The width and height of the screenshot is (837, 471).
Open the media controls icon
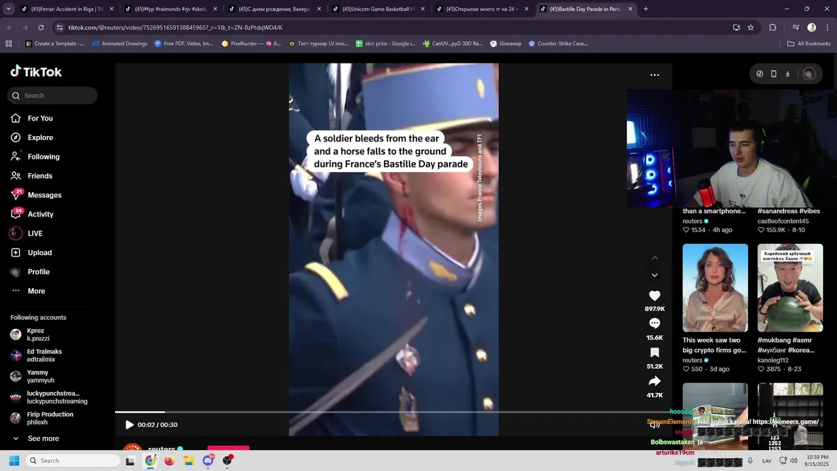[796, 27]
